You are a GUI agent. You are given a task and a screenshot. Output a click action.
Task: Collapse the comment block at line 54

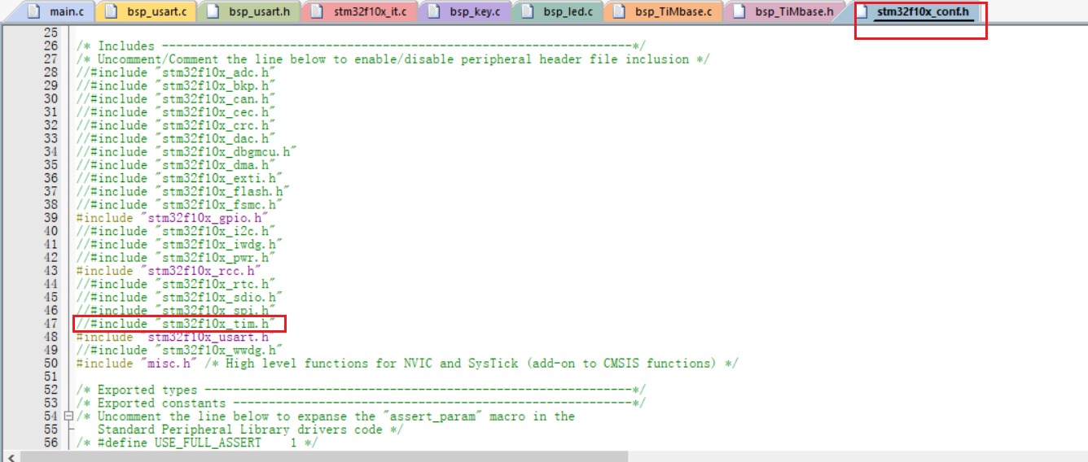68,416
